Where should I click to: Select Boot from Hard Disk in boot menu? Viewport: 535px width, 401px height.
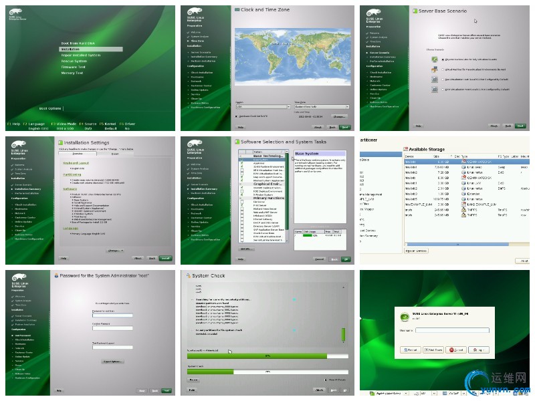point(78,43)
